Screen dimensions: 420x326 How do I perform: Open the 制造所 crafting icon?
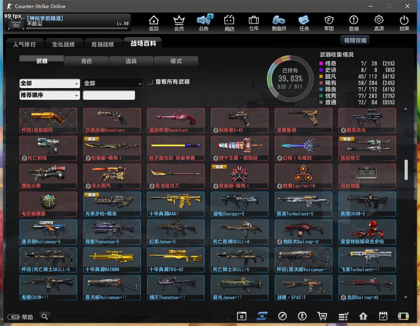pyautogui.click(x=279, y=23)
